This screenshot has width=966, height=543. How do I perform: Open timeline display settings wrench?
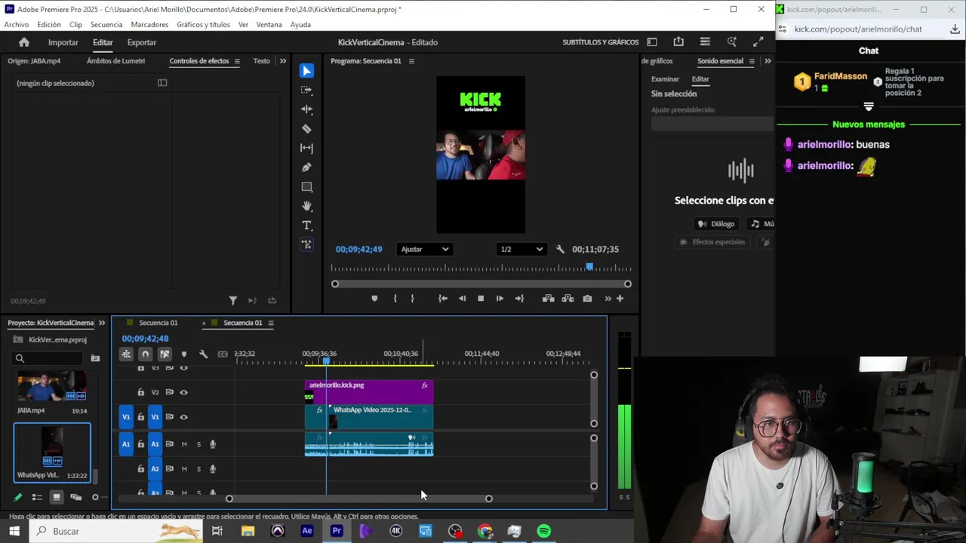click(203, 354)
